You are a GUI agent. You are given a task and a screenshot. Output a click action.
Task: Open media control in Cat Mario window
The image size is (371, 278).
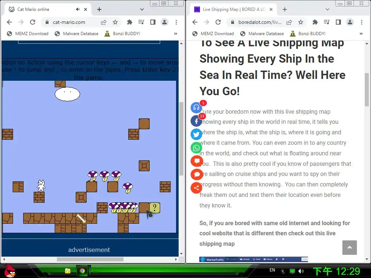click(x=141, y=22)
